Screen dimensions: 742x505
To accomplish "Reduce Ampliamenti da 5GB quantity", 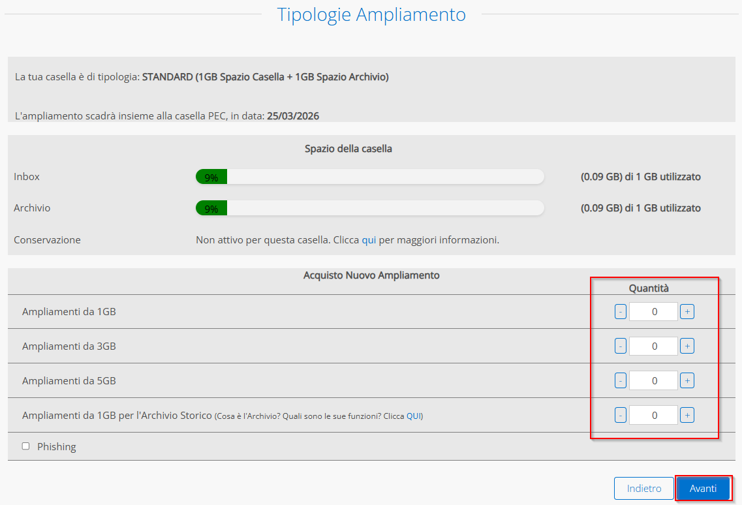I will (621, 380).
